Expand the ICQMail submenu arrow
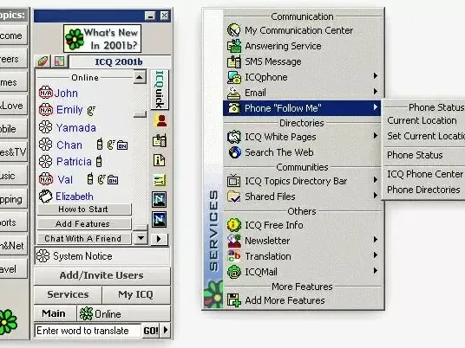 (x=376, y=270)
